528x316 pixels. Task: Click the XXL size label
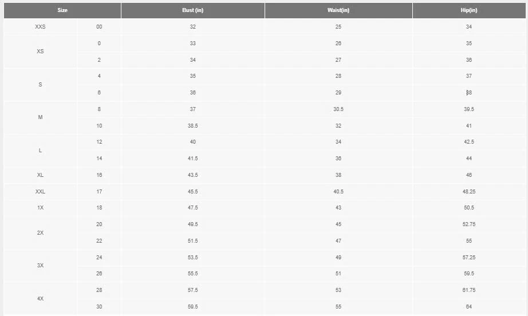(x=40, y=192)
